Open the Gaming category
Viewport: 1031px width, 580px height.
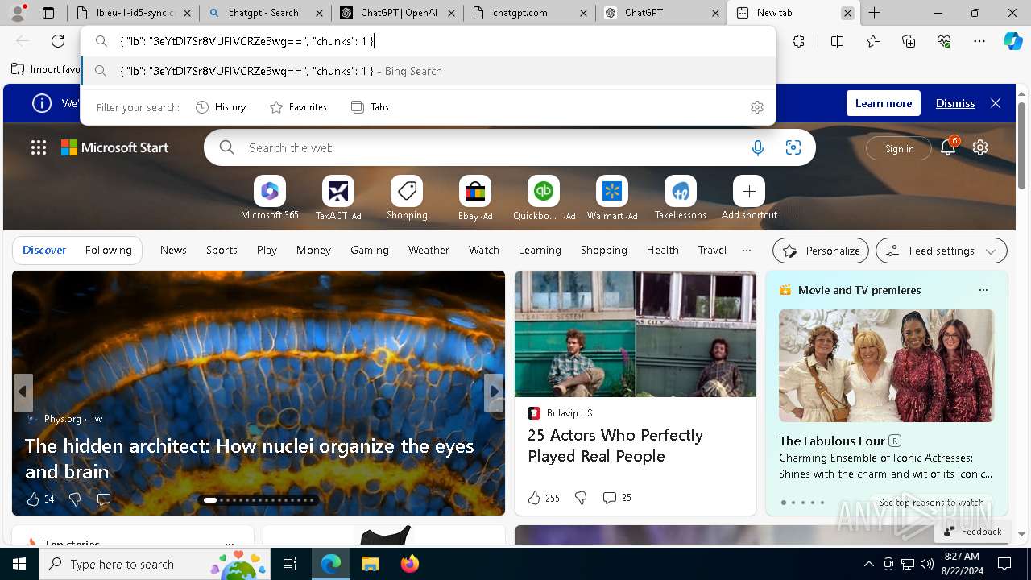[370, 250]
